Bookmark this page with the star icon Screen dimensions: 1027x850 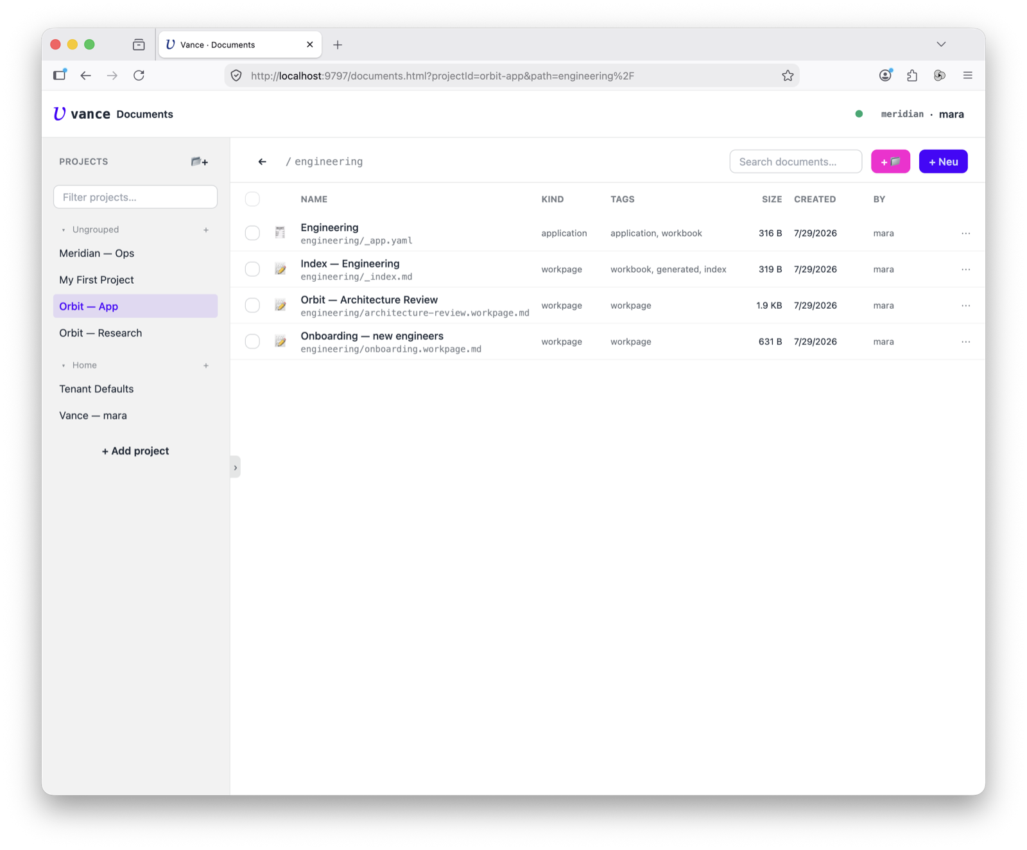[x=788, y=76]
